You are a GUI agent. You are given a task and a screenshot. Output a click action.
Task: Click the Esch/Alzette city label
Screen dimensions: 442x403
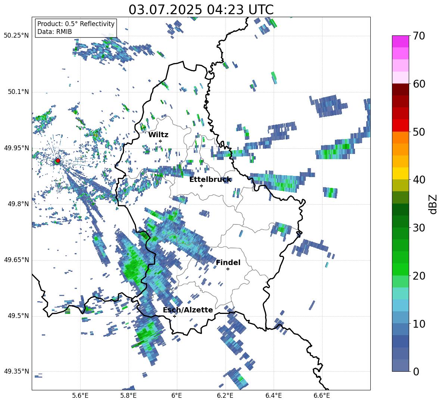(x=188, y=310)
